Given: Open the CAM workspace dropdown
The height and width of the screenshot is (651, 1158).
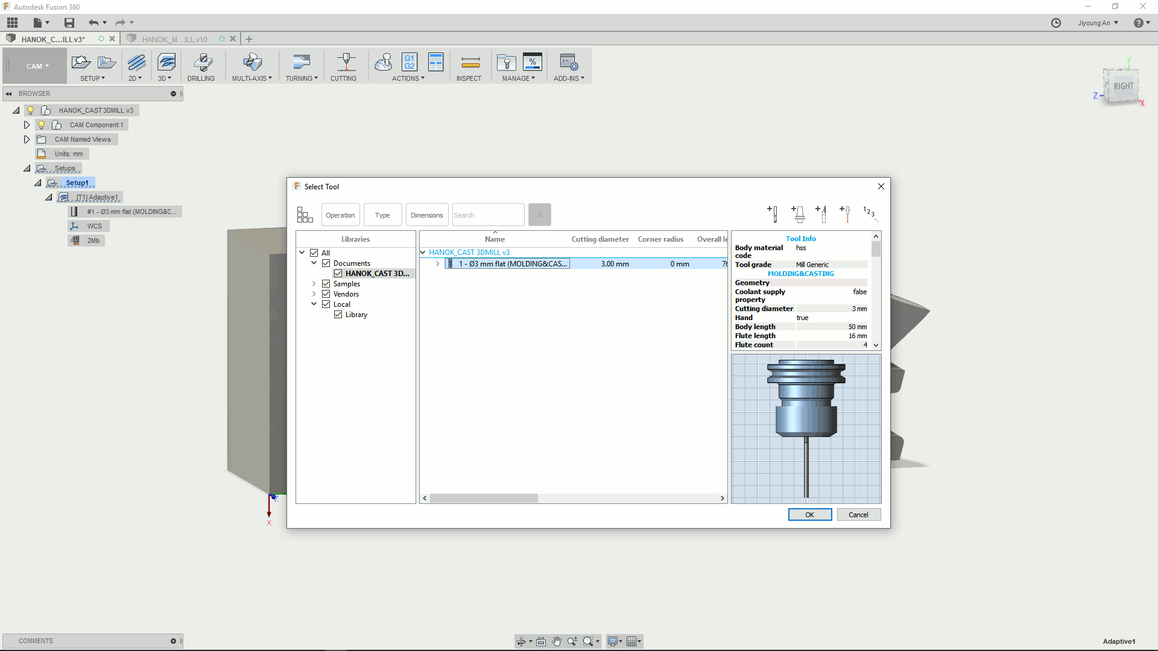Looking at the screenshot, I should (x=35, y=66).
